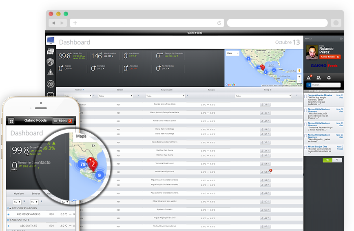Viewport: 354px width, 231px height.
Task: Open message from Sergio Albarrán Morales
Action: (324, 100)
